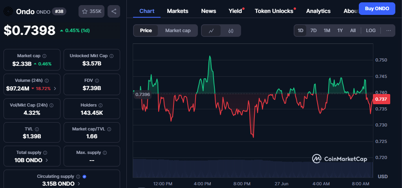Screen dimensions: 402x188
Task: Click the 27 Jun axis label
Action: tap(281, 184)
